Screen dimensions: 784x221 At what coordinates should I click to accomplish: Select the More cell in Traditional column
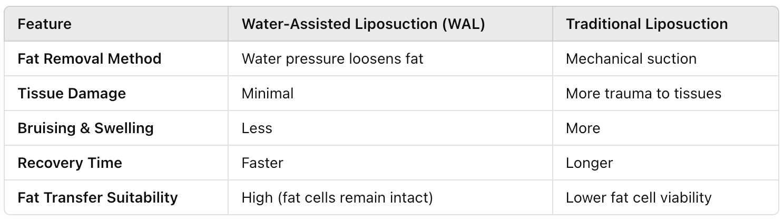[583, 128]
